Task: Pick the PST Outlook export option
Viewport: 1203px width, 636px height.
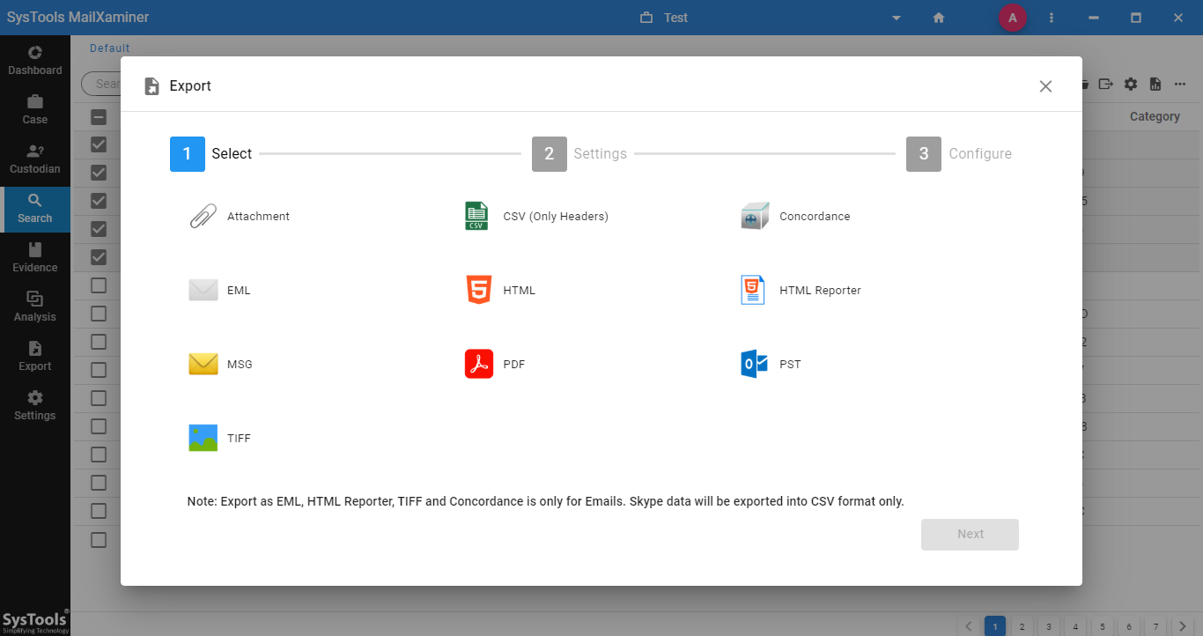Action: 771,364
